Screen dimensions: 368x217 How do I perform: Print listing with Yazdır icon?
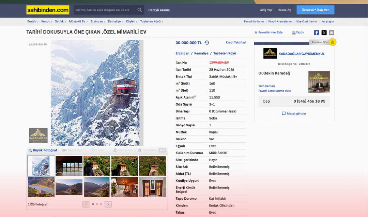(293, 33)
